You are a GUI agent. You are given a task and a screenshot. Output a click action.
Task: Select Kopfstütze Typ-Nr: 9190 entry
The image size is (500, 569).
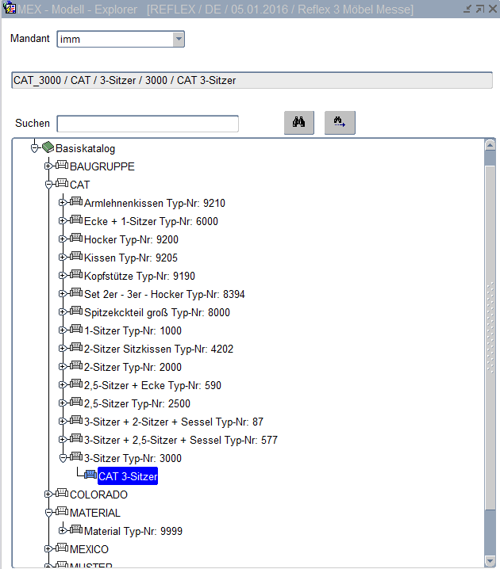pos(140,276)
